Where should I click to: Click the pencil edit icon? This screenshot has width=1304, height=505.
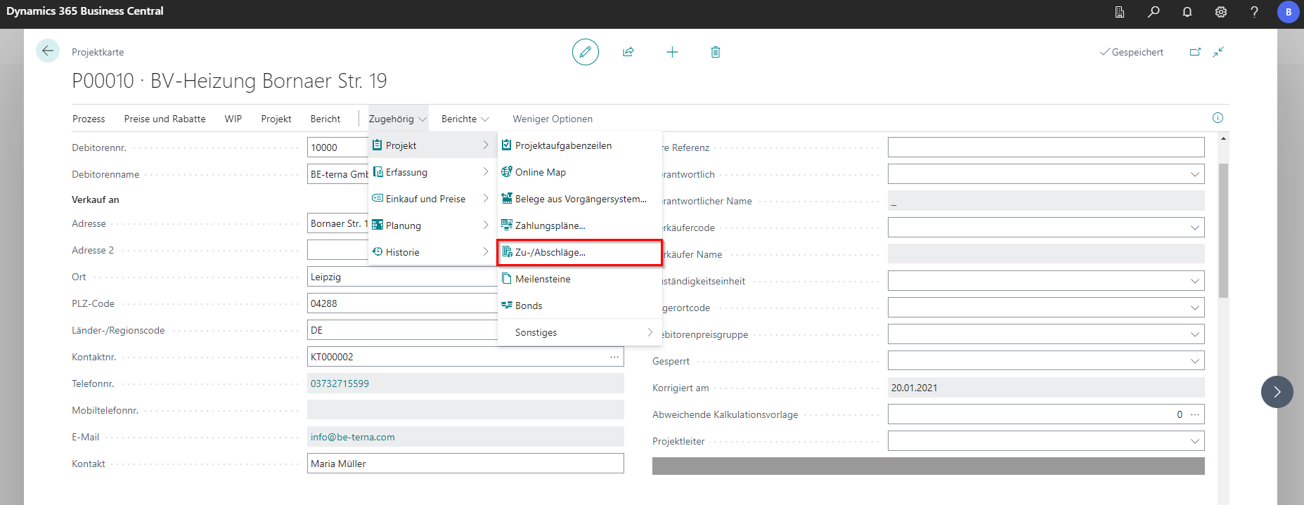[585, 52]
